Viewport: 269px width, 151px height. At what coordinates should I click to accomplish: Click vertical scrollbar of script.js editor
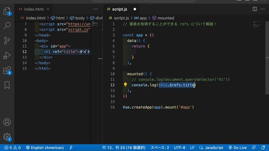point(267,57)
